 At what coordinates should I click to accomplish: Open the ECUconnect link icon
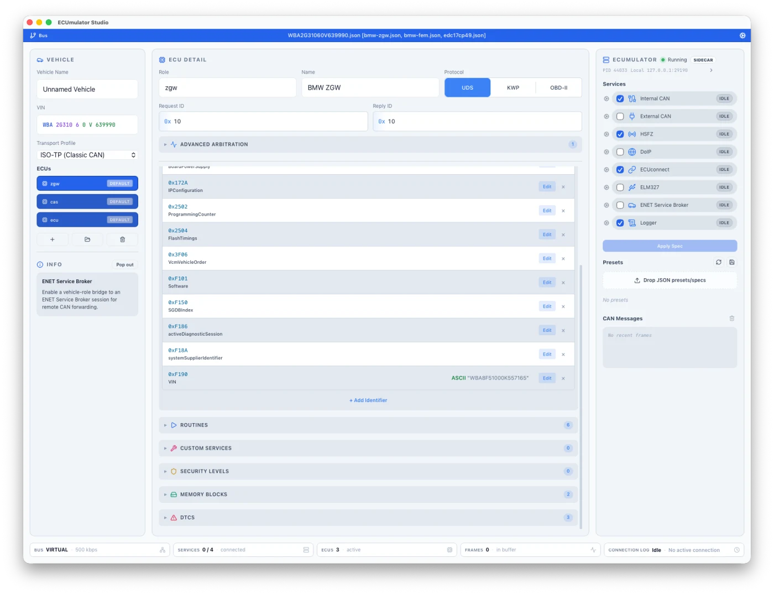tap(632, 169)
